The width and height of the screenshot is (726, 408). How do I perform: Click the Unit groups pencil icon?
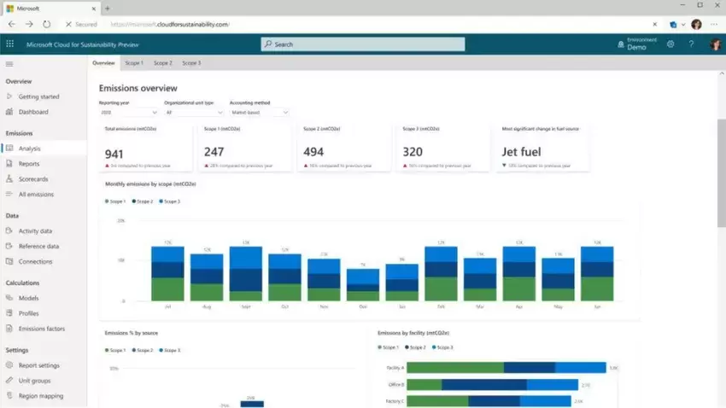click(x=9, y=380)
